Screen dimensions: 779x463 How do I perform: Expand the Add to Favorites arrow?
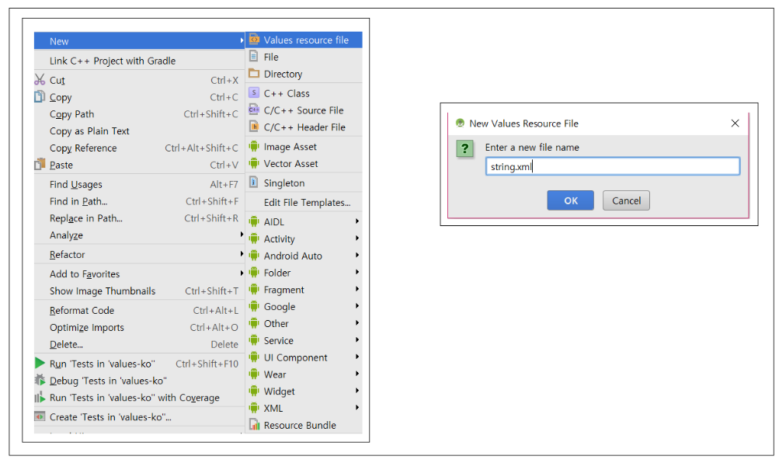[242, 273]
